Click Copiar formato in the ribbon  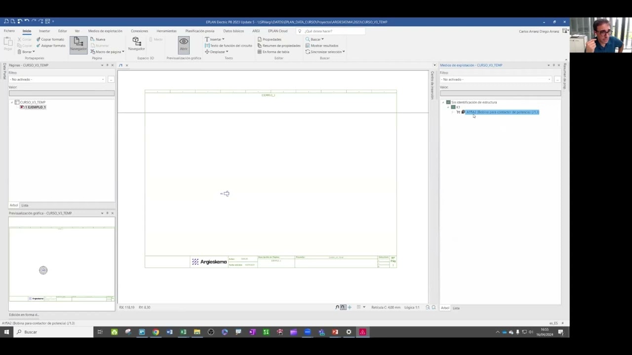point(50,39)
